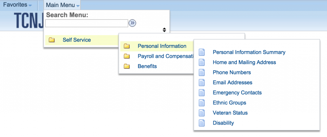This screenshot has height=137, width=327.
Task: Click the Benefits folder icon
Action: [x=126, y=66]
